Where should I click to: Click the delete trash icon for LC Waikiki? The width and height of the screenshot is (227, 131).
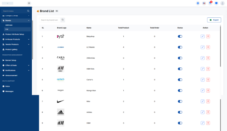(208, 47)
